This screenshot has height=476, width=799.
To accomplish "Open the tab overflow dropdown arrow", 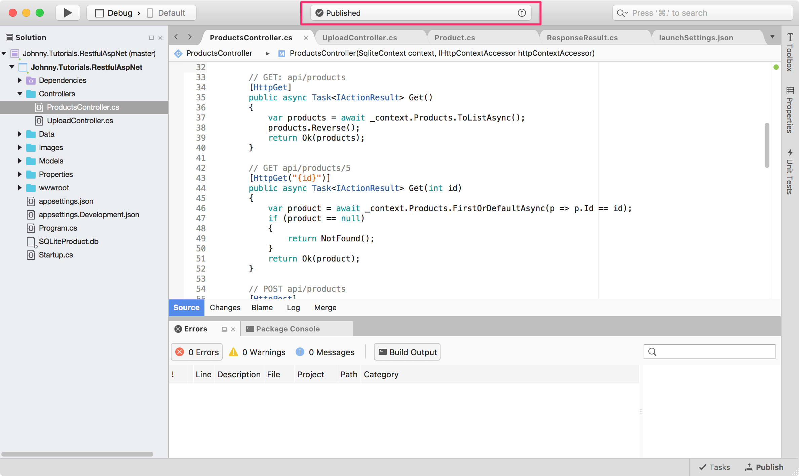I will pyautogui.click(x=772, y=37).
